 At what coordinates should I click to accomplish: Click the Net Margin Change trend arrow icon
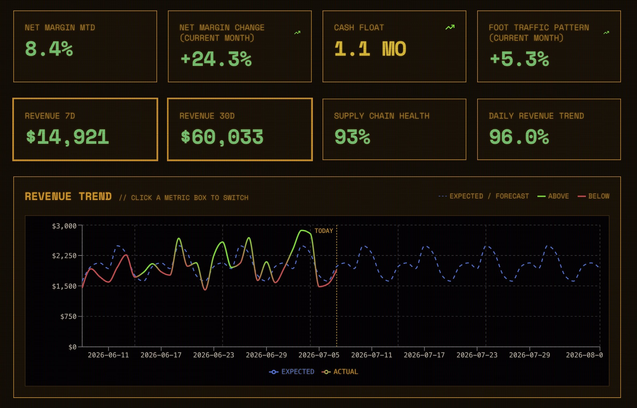297,33
